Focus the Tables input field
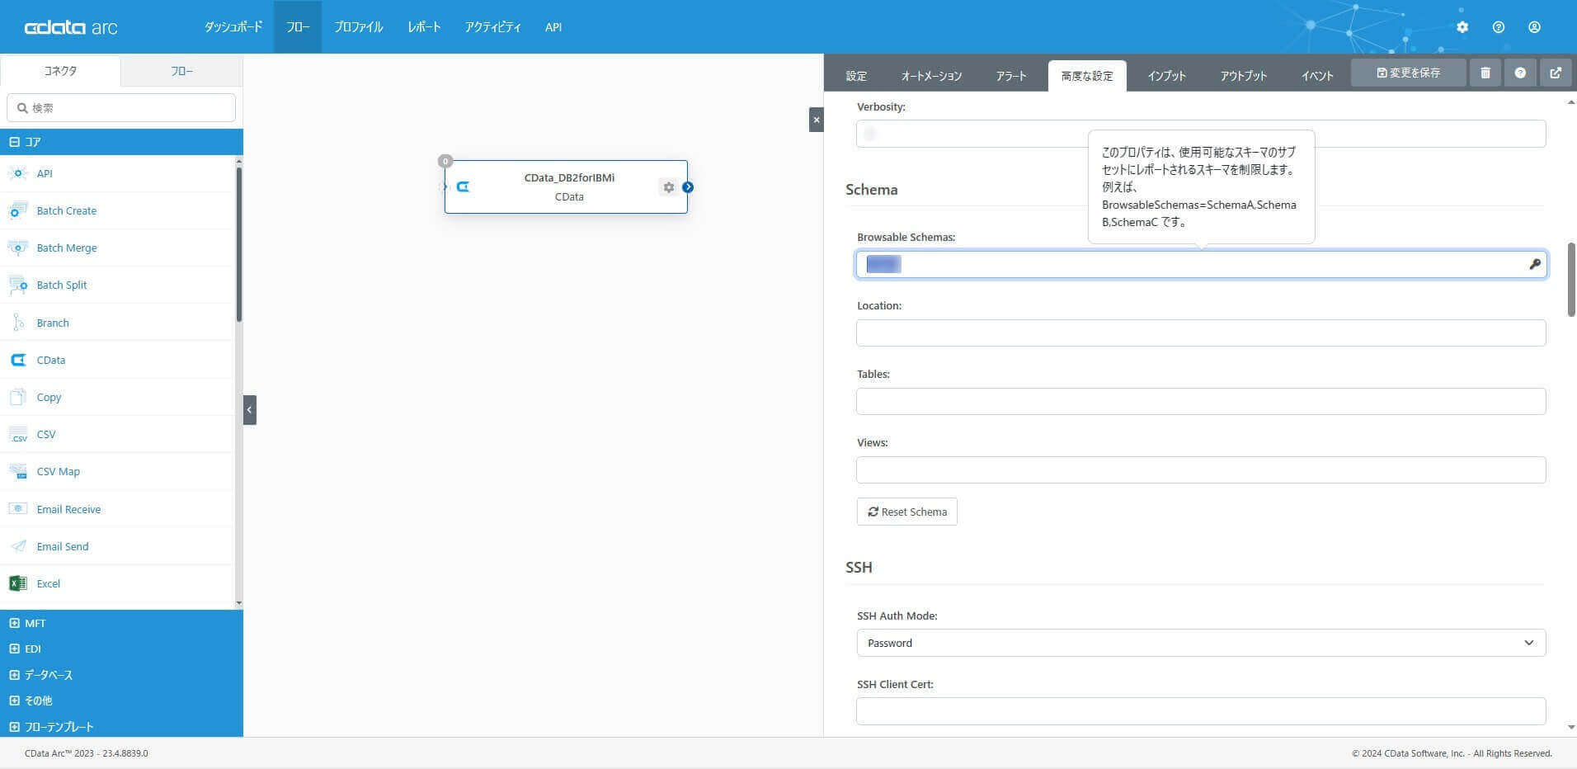Image resolution: width=1577 pixels, height=769 pixels. click(1201, 401)
